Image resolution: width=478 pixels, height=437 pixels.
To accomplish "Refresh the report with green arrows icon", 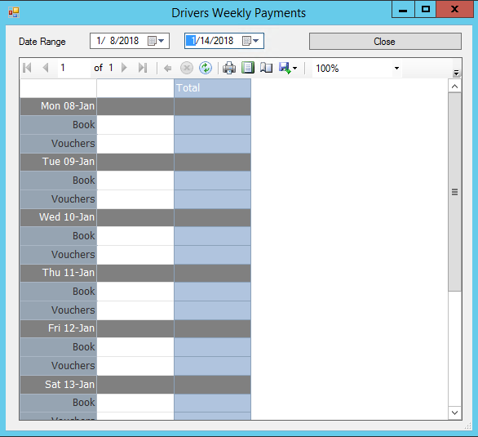I will tap(206, 68).
